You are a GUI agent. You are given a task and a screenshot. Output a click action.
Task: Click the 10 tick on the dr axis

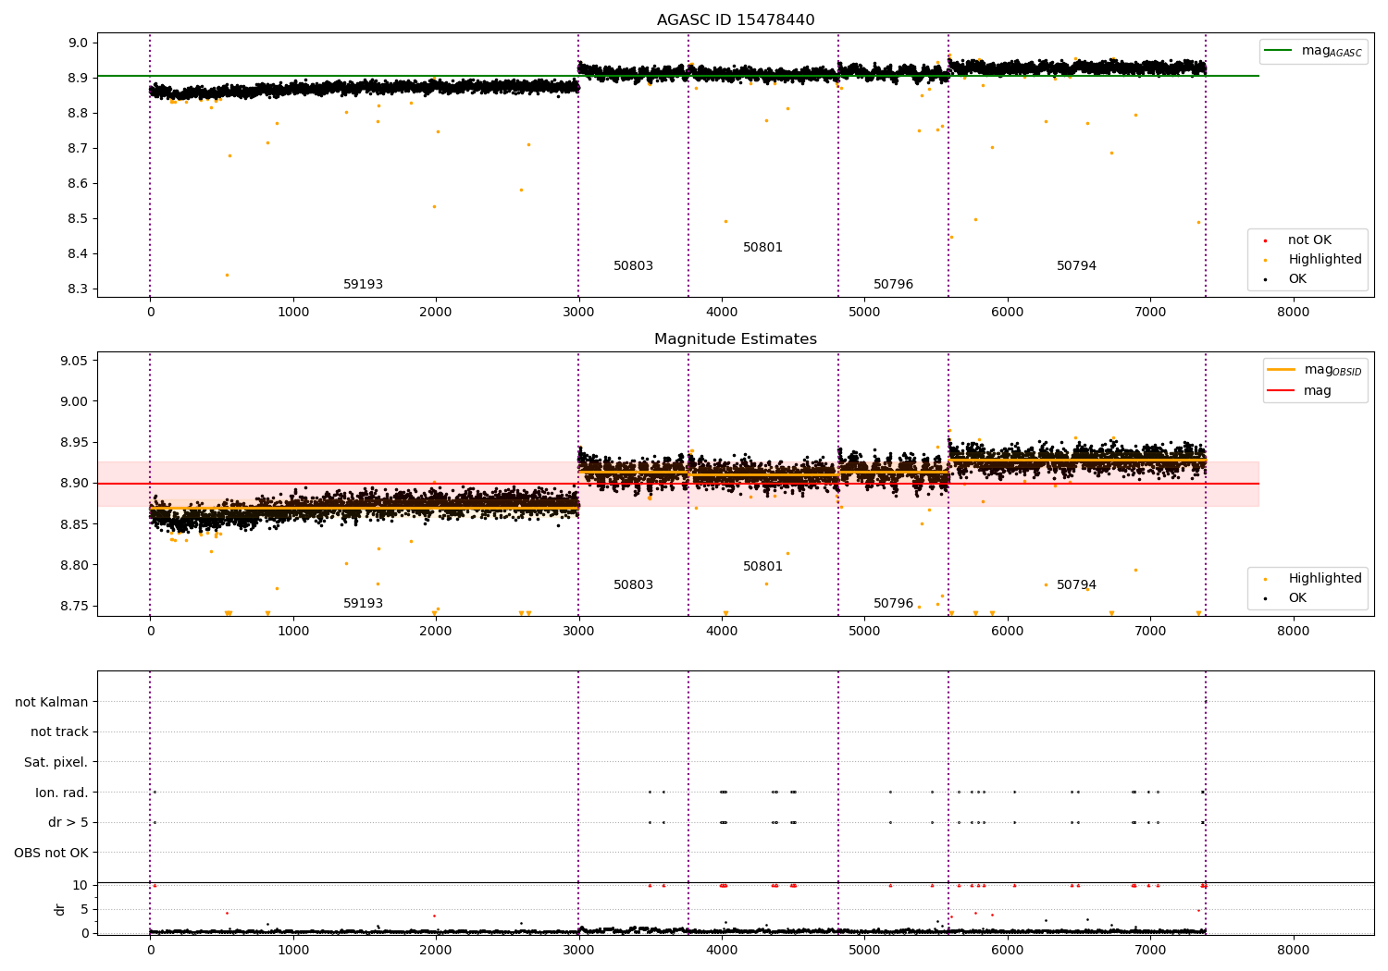pos(81,885)
